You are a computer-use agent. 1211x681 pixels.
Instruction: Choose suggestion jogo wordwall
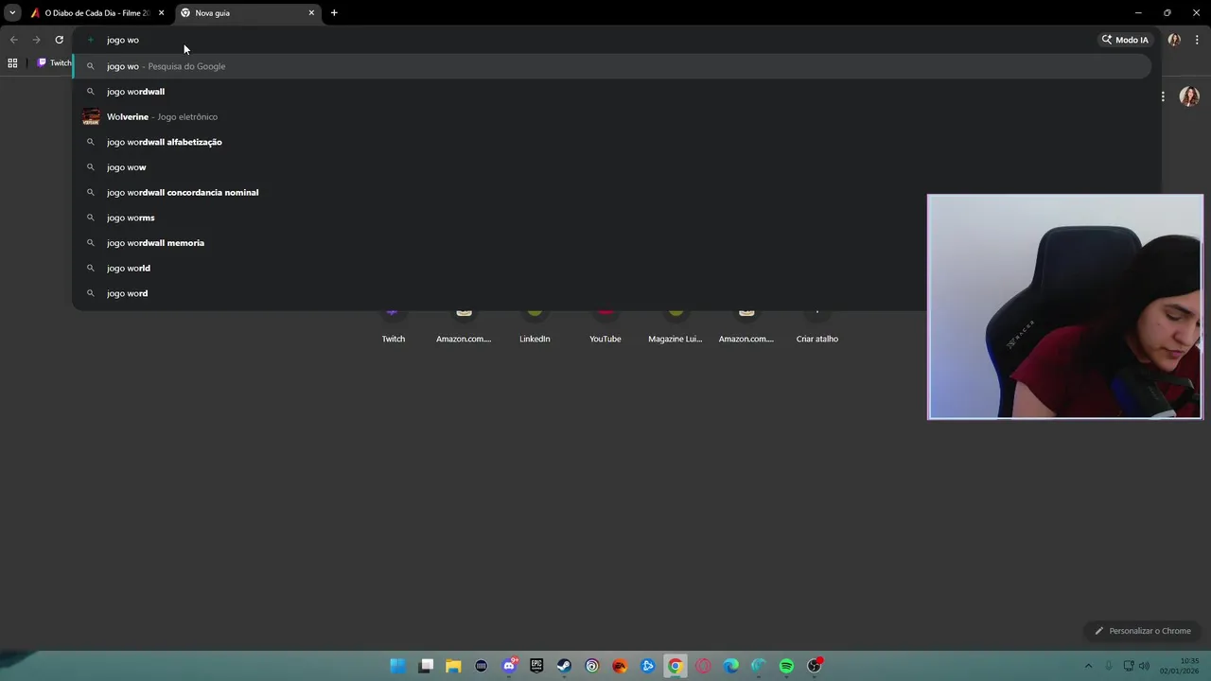[612, 92]
